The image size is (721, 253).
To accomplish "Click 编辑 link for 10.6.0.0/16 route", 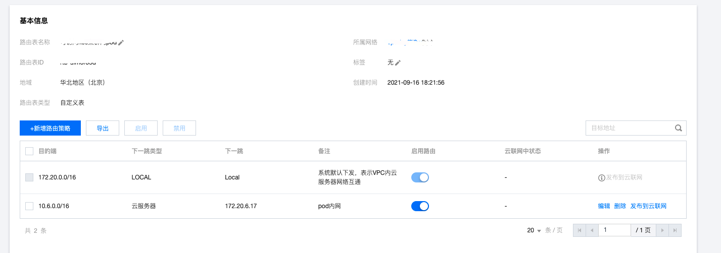I will click(x=604, y=206).
